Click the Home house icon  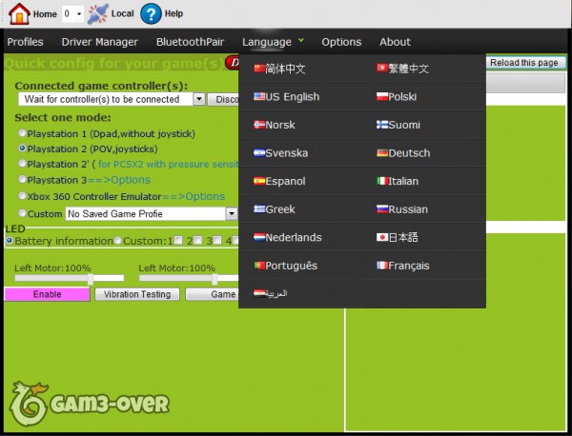(18, 13)
